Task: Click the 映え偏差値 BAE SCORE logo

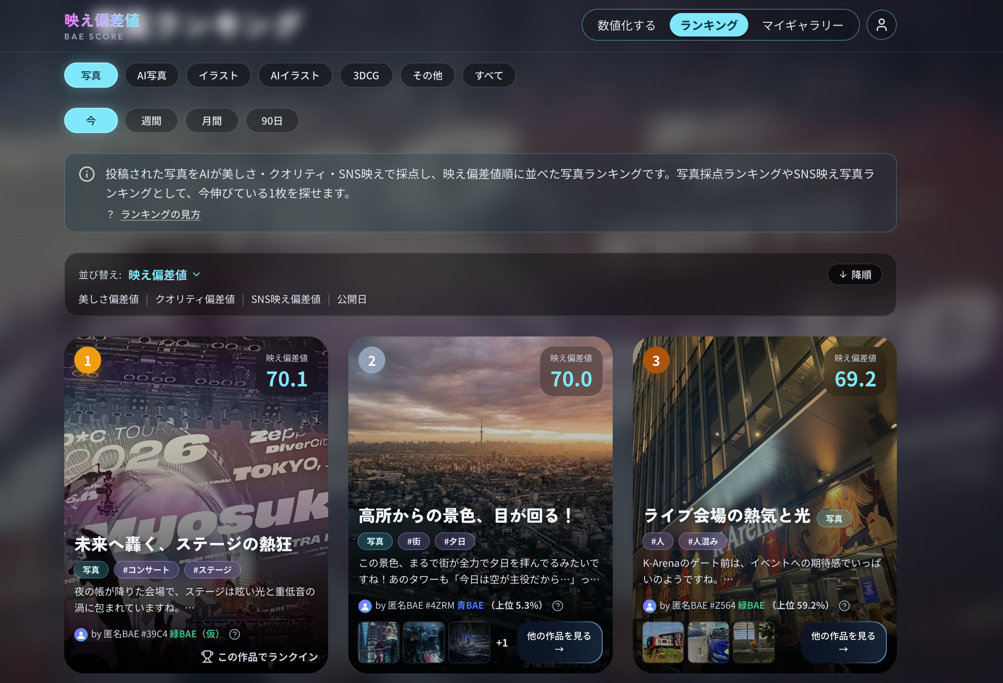Action: click(x=102, y=26)
